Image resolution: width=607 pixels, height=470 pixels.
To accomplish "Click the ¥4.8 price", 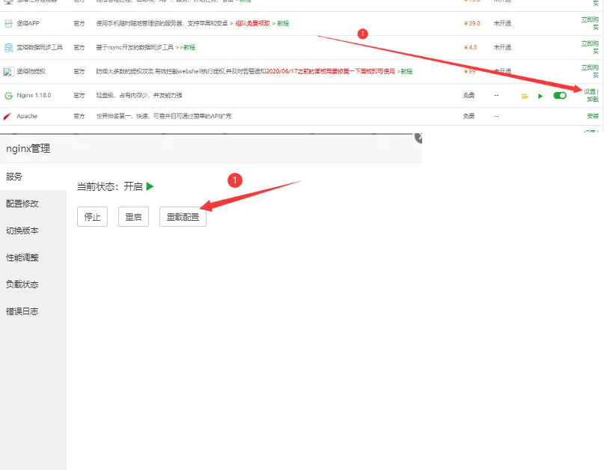I will coord(470,48).
